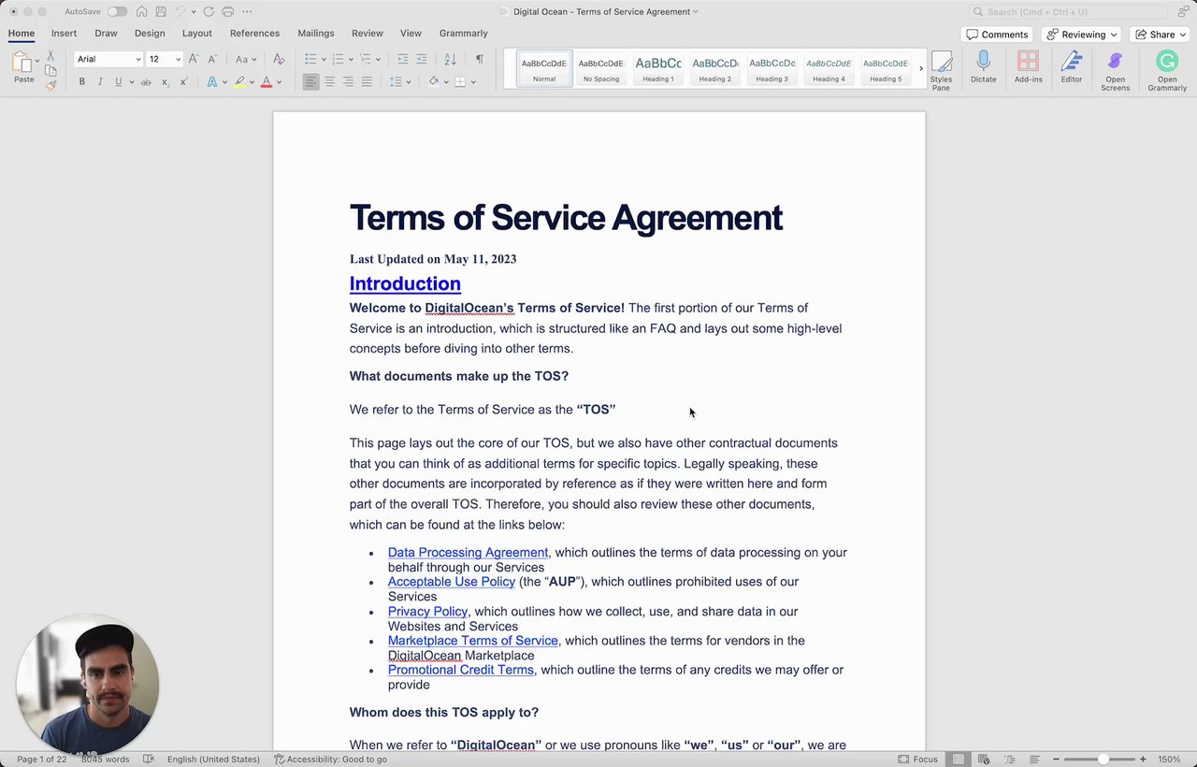Justify the paragraph text
Image resolution: width=1197 pixels, height=767 pixels.
point(367,82)
